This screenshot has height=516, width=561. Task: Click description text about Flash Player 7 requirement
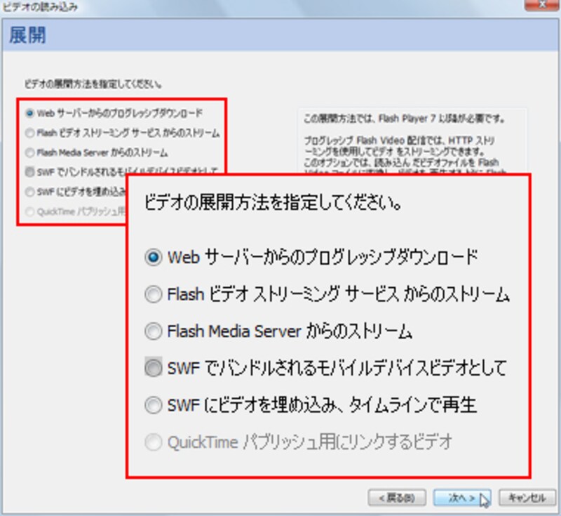[405, 119]
